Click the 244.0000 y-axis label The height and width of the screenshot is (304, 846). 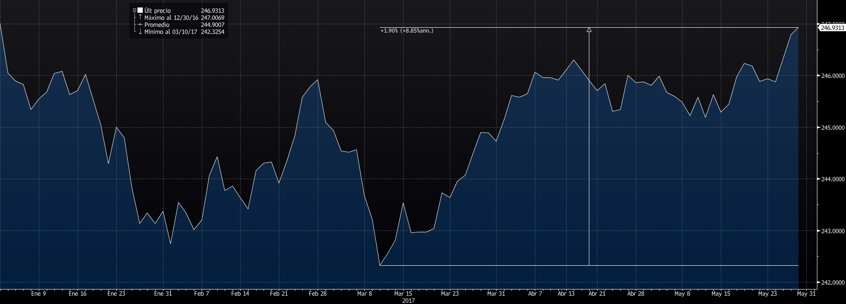pos(833,179)
